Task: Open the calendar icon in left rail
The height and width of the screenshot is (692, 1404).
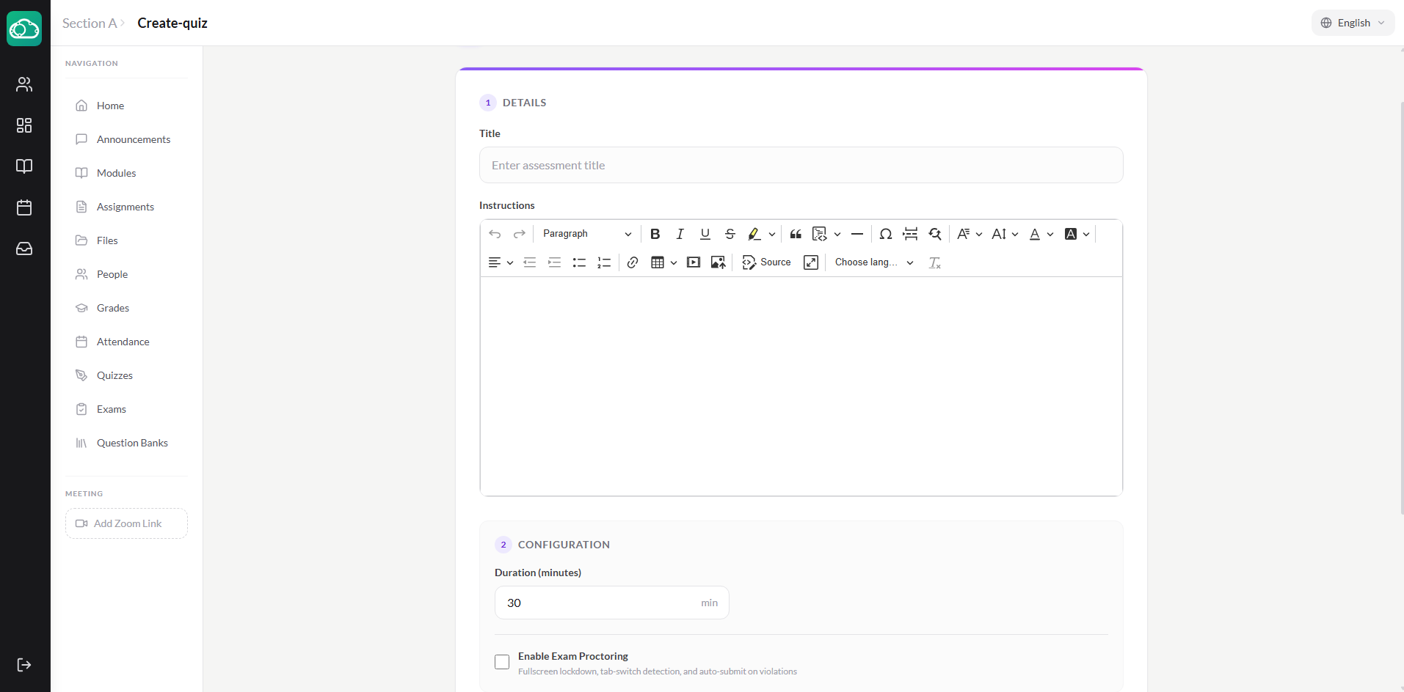Action: pyautogui.click(x=24, y=207)
